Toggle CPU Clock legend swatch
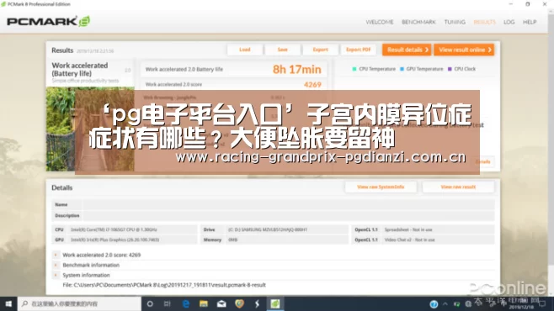Image resolution: width=554 pixels, height=311 pixels. point(450,69)
